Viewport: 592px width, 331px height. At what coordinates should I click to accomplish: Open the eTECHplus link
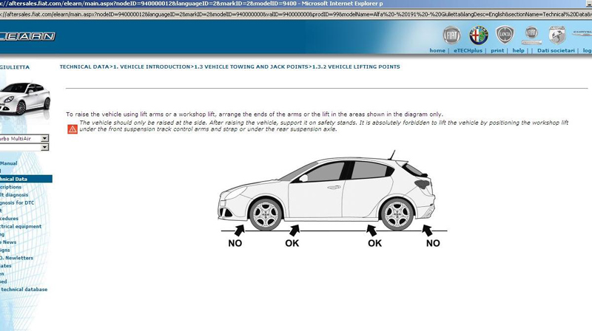click(x=468, y=50)
